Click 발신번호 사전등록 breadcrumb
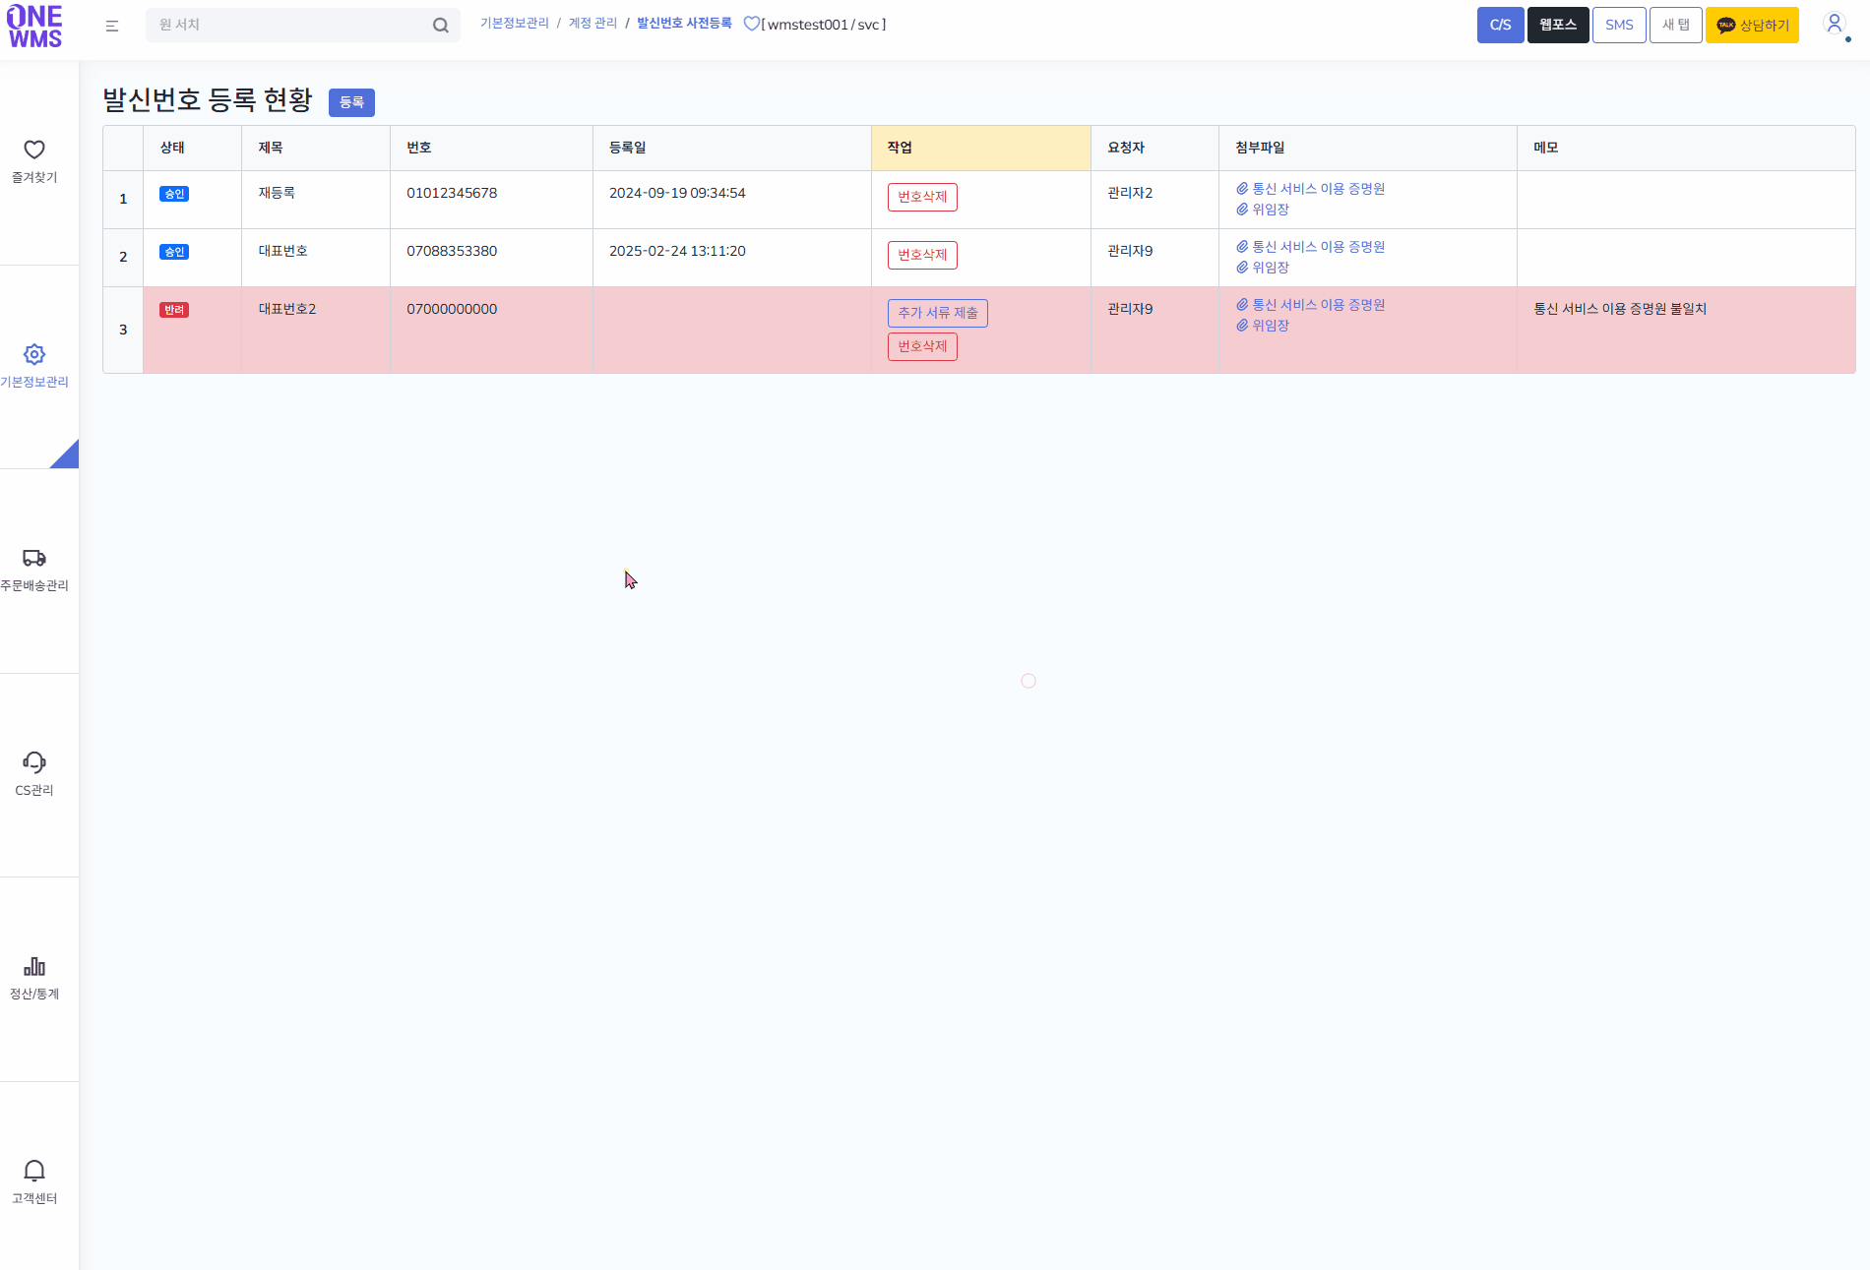Image resolution: width=1870 pixels, height=1270 pixels. click(x=684, y=24)
